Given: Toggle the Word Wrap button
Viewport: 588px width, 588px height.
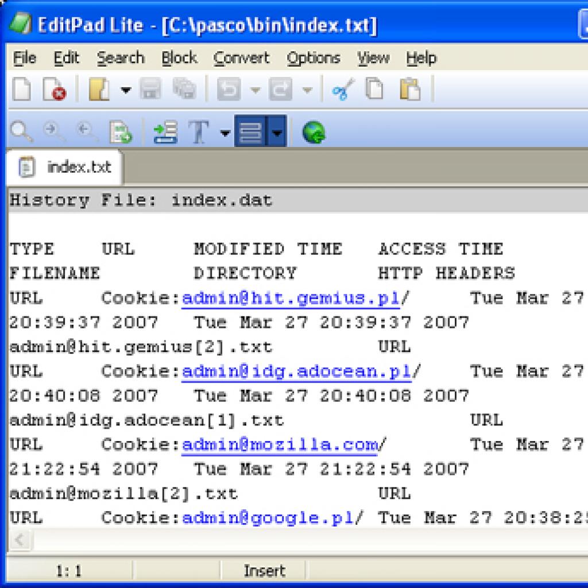Looking at the screenshot, I should point(250,131).
